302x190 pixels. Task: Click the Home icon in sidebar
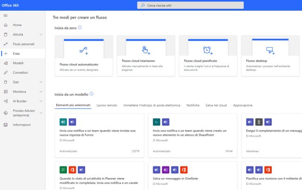click(x=6, y=25)
